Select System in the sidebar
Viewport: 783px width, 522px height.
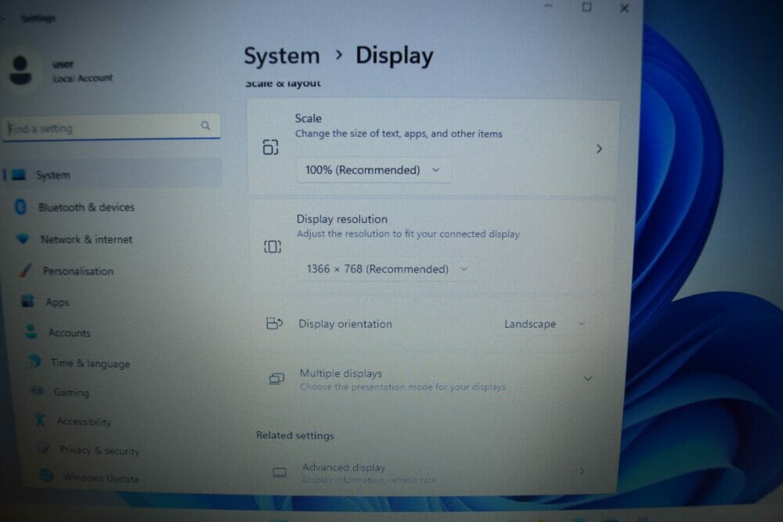(113, 175)
